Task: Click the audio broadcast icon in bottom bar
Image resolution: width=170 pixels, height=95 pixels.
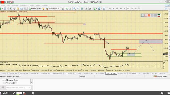Action: coord(6,93)
